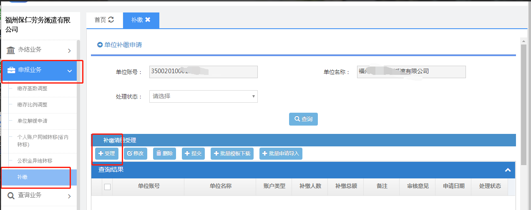Click the 批量模板下载 button

click(x=232, y=153)
